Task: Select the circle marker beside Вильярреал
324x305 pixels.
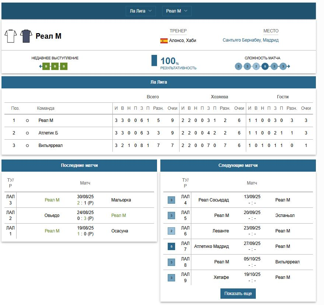Action: pyautogui.click(x=27, y=146)
